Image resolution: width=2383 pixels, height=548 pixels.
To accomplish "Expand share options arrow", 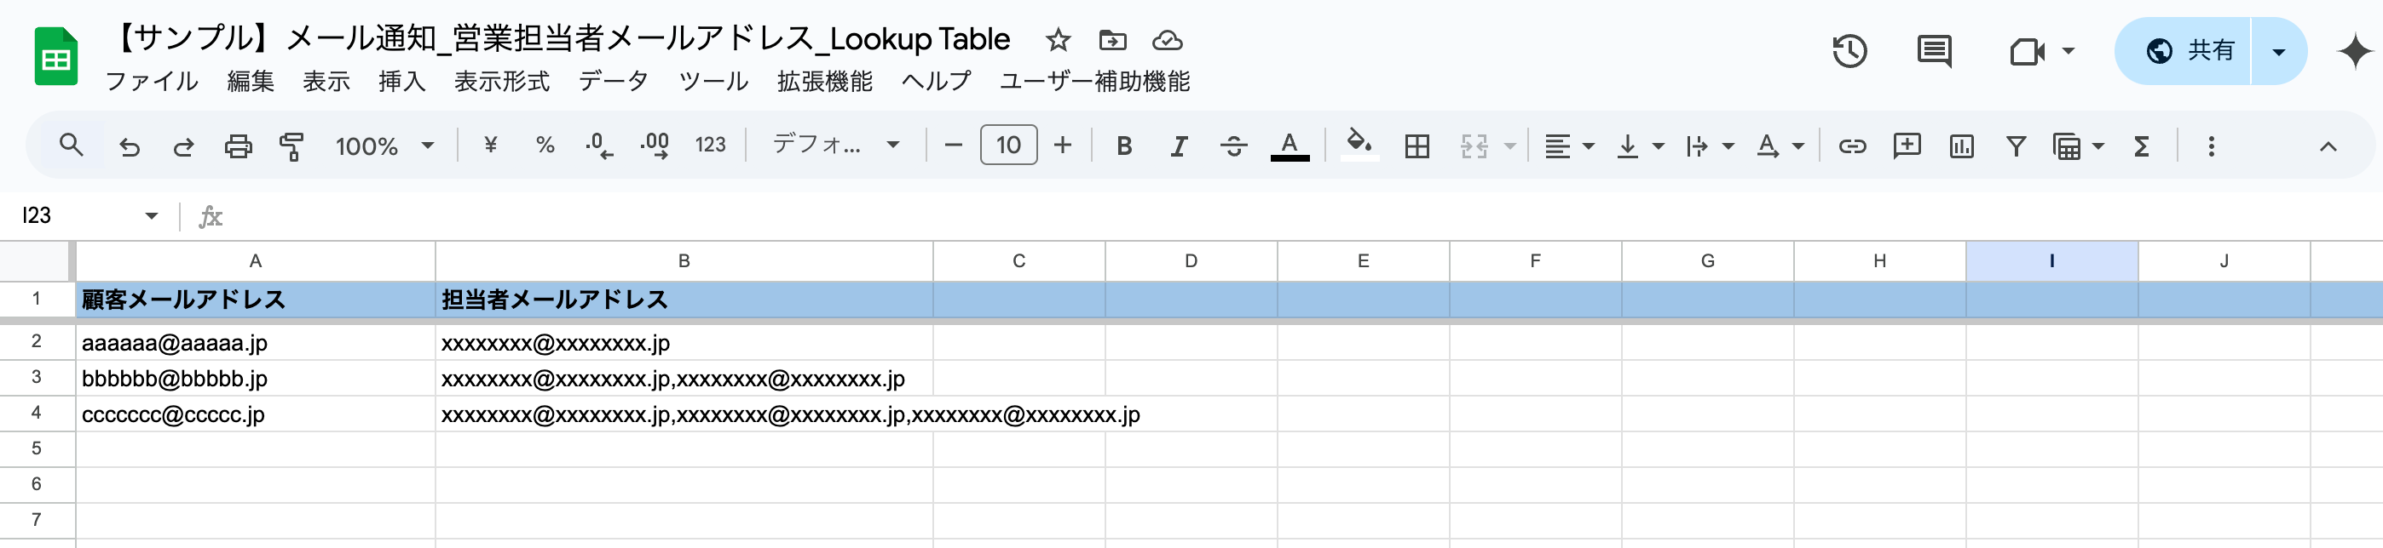I will click(2278, 51).
